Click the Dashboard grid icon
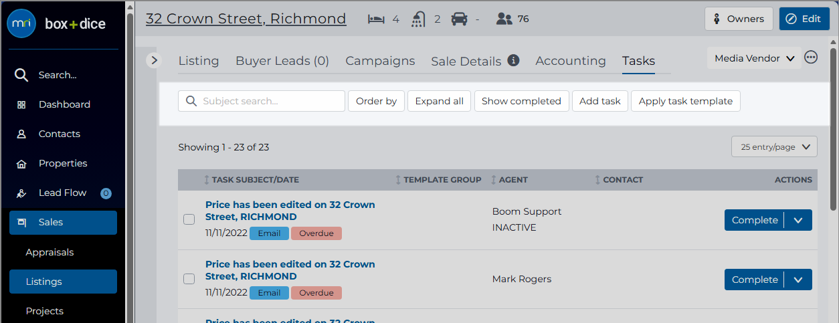Image resolution: width=839 pixels, height=323 pixels. [x=21, y=104]
